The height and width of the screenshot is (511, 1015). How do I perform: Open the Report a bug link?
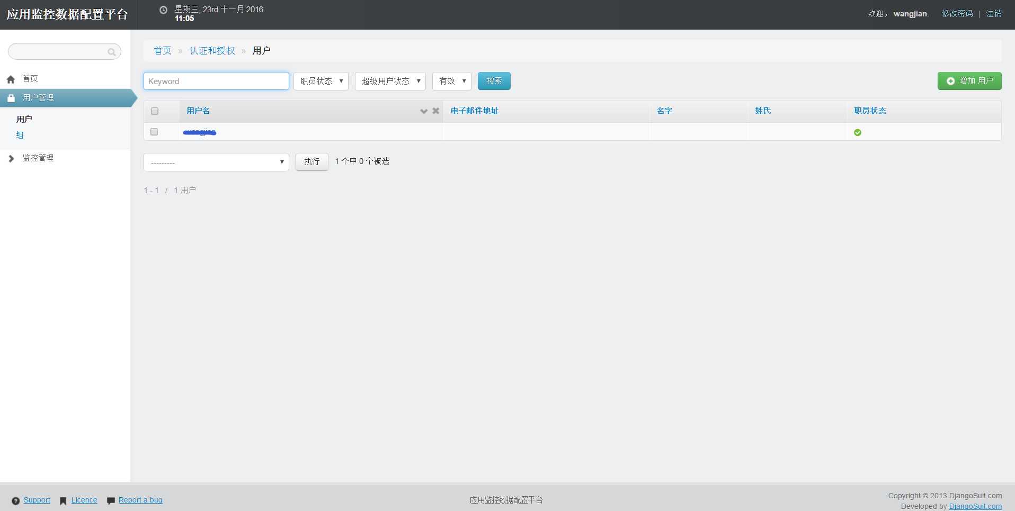pyautogui.click(x=140, y=500)
